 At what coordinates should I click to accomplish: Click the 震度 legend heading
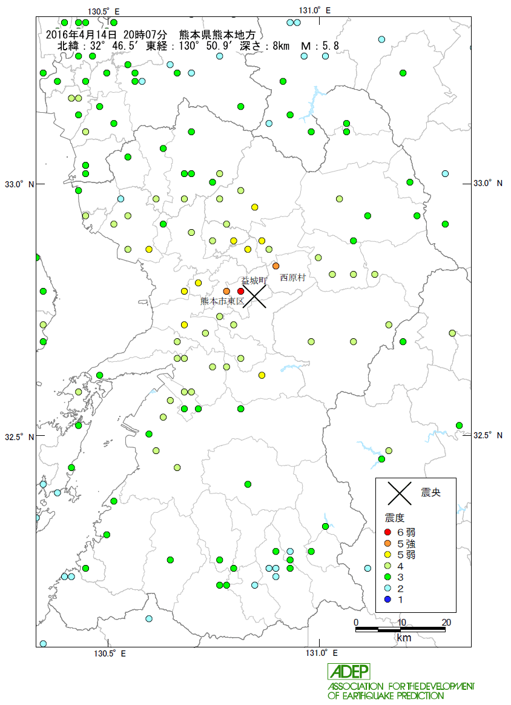[395, 518]
